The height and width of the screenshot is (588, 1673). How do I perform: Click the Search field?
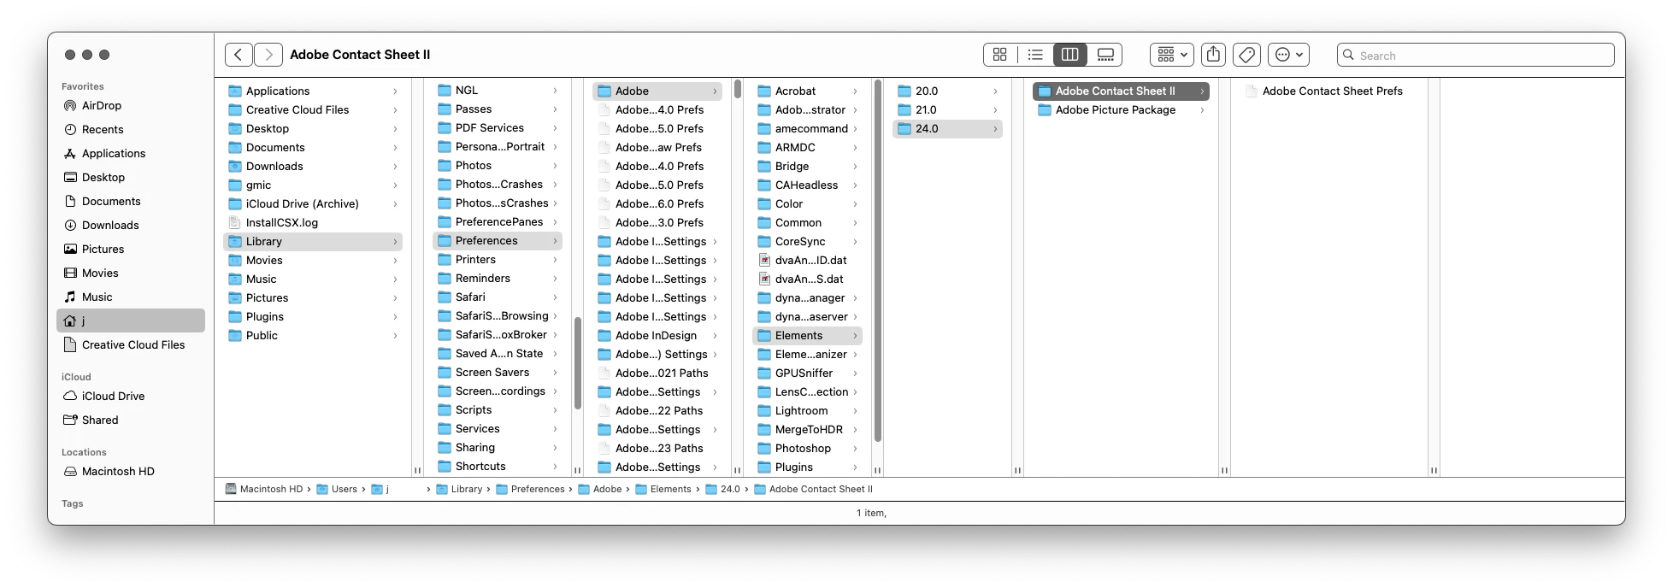[1476, 55]
